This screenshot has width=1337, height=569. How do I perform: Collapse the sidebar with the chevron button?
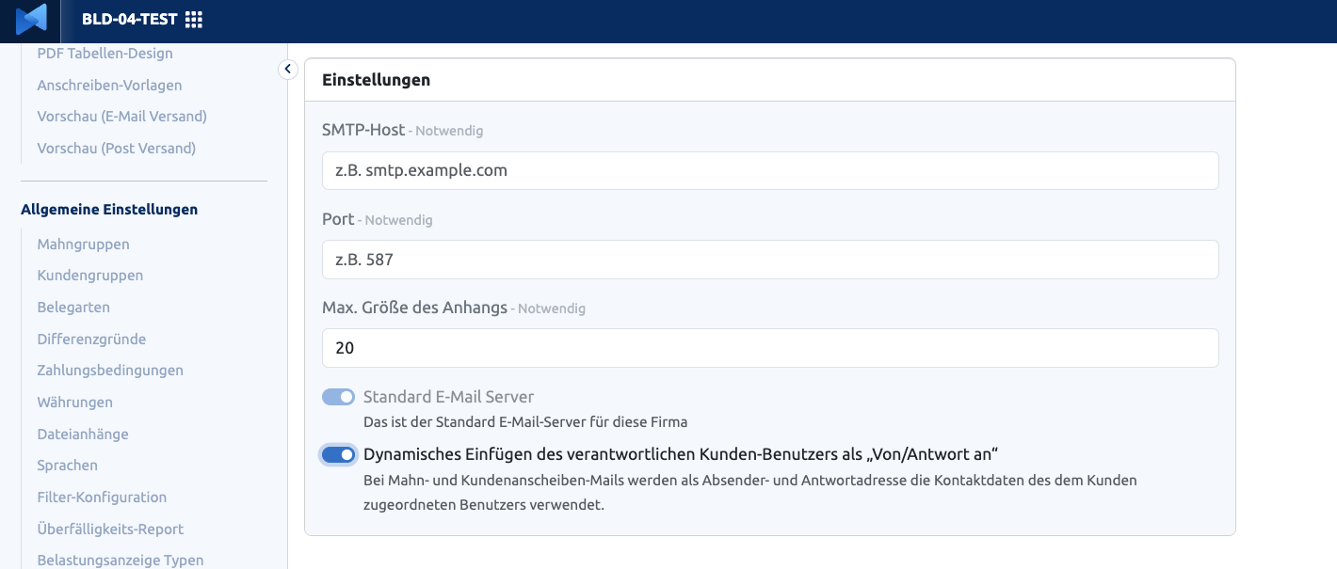click(x=288, y=70)
